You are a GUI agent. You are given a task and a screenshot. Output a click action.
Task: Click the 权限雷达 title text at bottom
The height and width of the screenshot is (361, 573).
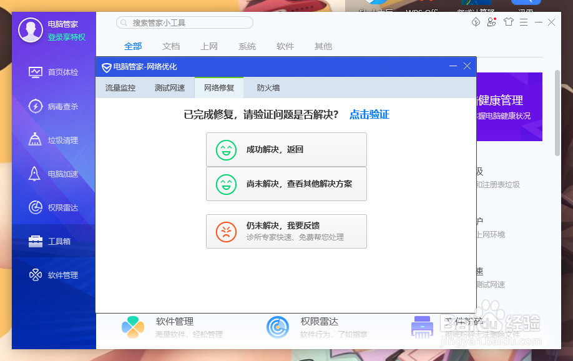[320, 322]
